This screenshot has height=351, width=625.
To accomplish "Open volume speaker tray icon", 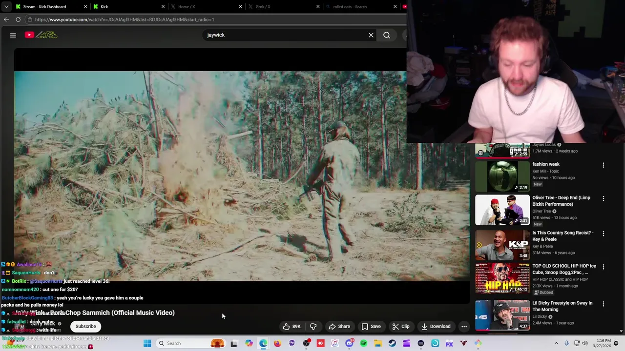I will coord(585,343).
